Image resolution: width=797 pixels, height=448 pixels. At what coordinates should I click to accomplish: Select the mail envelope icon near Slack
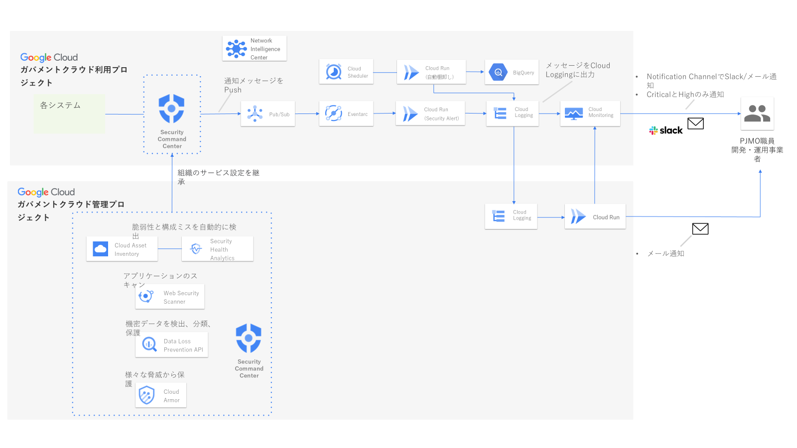tap(696, 123)
